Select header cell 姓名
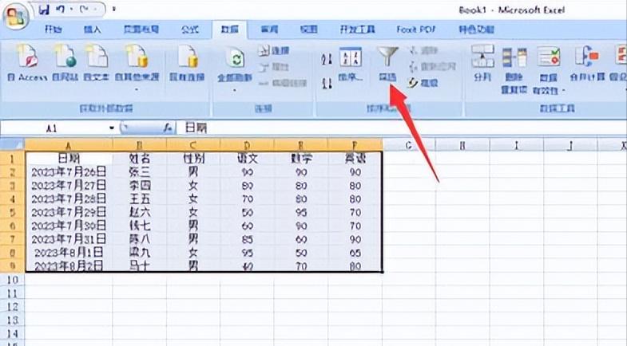627x346 pixels. click(140, 159)
